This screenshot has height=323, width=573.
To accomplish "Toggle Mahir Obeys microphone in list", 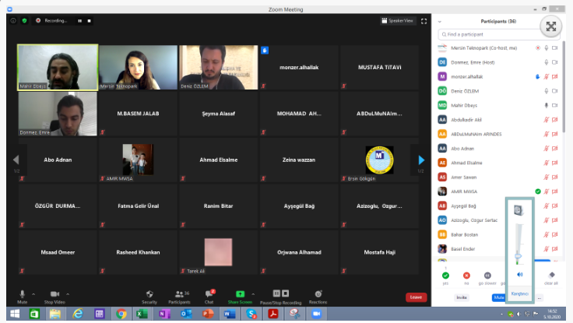I will coord(547,106).
